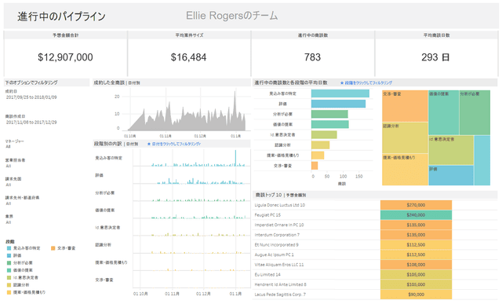Select the 認識分析 tile in the treemap
This screenshot has width=502, height=304.
click(405, 138)
